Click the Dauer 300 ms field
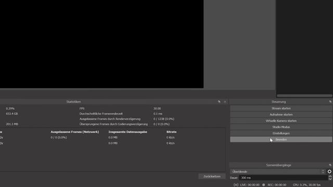This screenshot has width=333, height=187. pos(283,178)
